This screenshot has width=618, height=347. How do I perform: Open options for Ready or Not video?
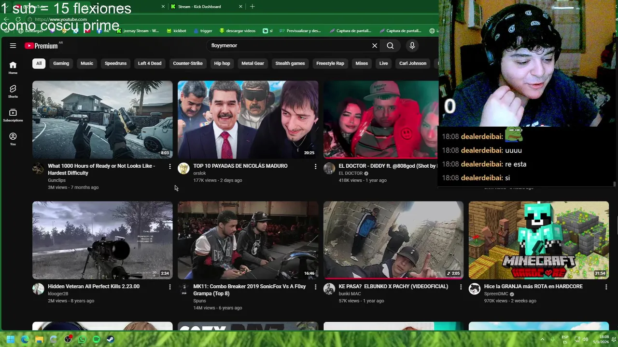(169, 166)
